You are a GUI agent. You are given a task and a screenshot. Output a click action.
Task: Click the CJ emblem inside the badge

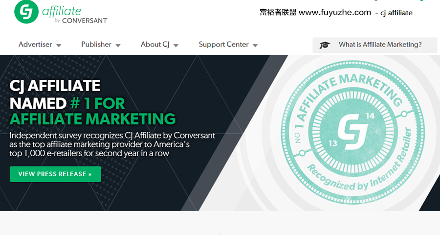click(352, 132)
